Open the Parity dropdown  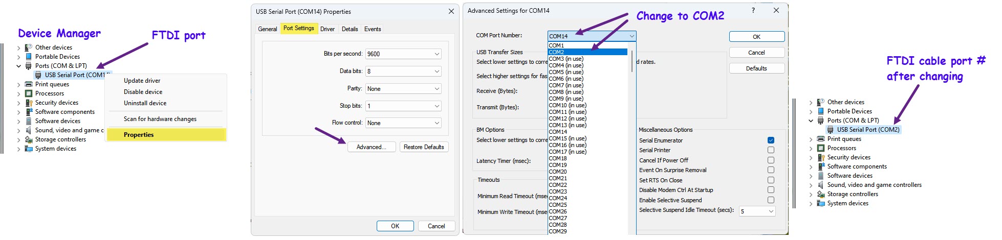coord(403,88)
